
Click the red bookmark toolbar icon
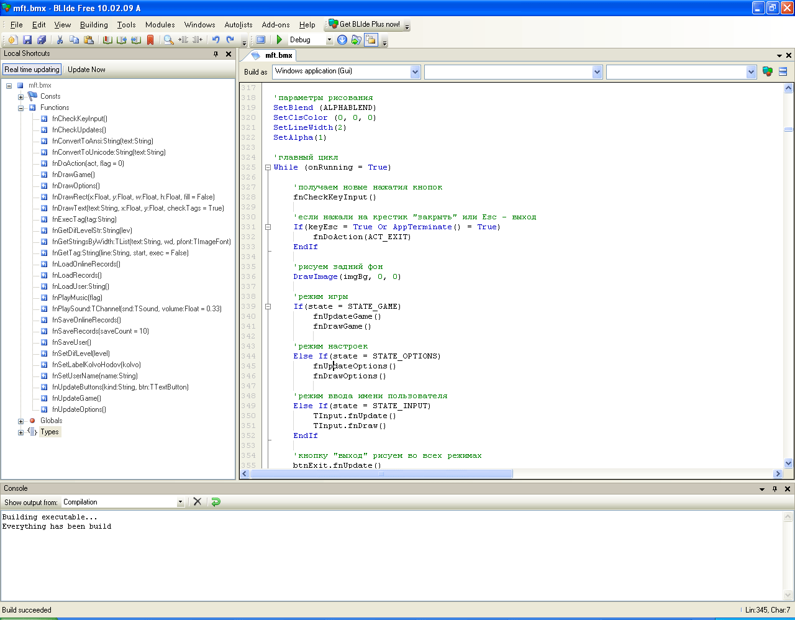[150, 40]
